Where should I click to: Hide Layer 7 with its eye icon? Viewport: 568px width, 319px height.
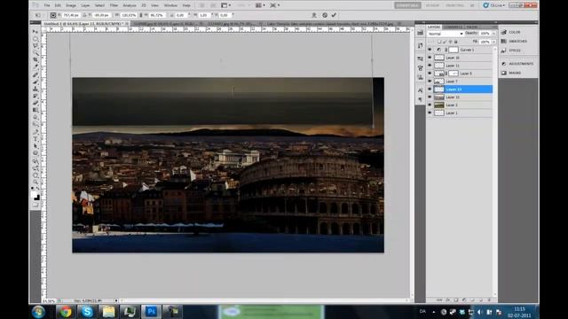(430, 82)
